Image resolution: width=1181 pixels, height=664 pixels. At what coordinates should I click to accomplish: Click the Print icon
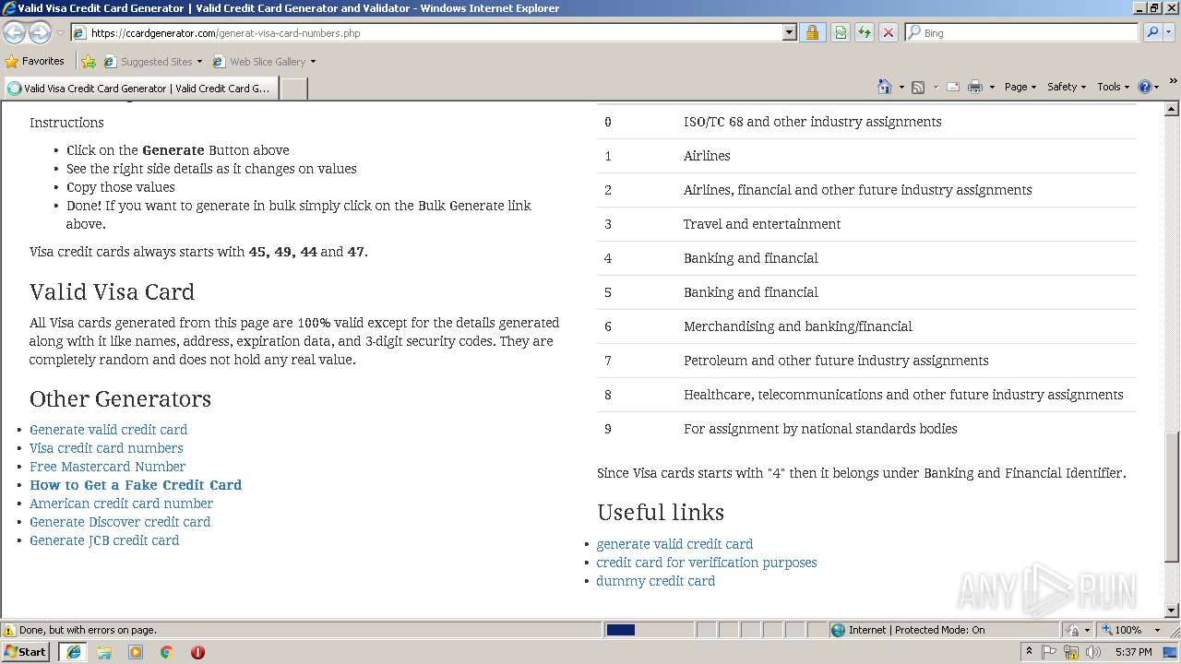[975, 87]
